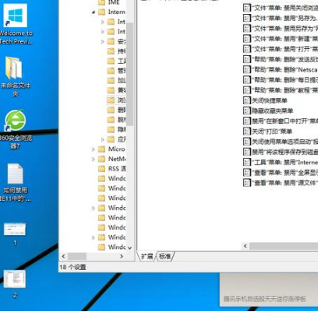
Task: Select the icon of 关闭"打印"菜单 setting
Action: (246, 131)
